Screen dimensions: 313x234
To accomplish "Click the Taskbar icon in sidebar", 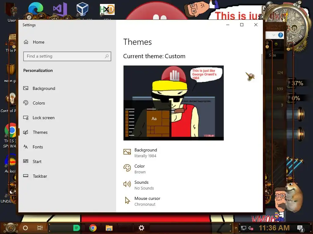I will [26, 176].
